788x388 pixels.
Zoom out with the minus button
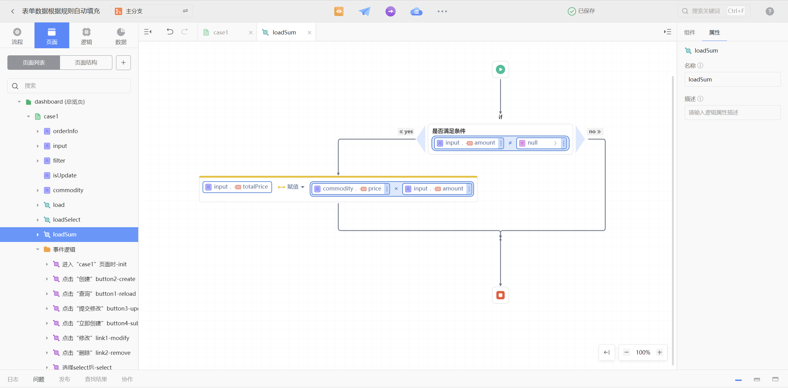pos(626,352)
